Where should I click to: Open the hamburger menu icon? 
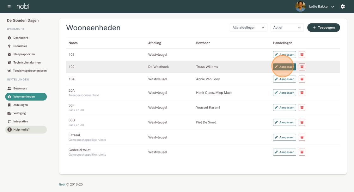click(x=9, y=7)
